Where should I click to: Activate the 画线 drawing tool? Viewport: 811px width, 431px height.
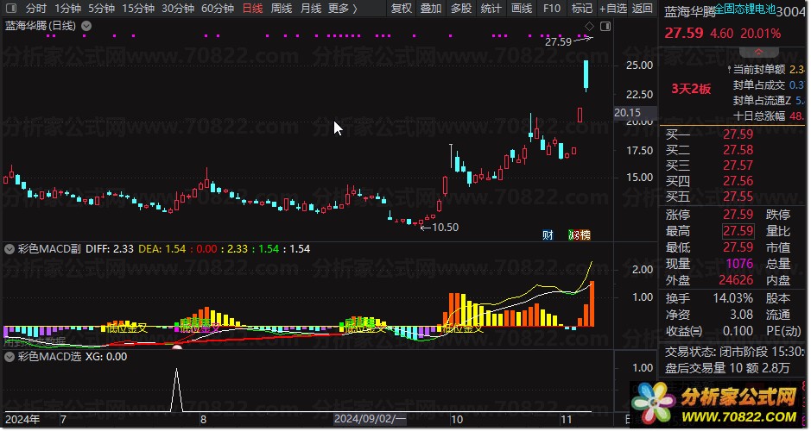(522, 9)
